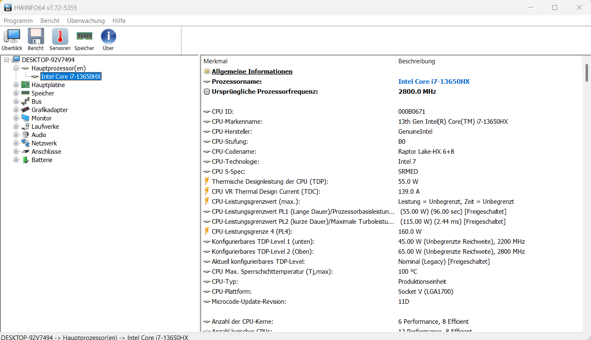Open the Über info icon
591x340 pixels.
(x=108, y=37)
